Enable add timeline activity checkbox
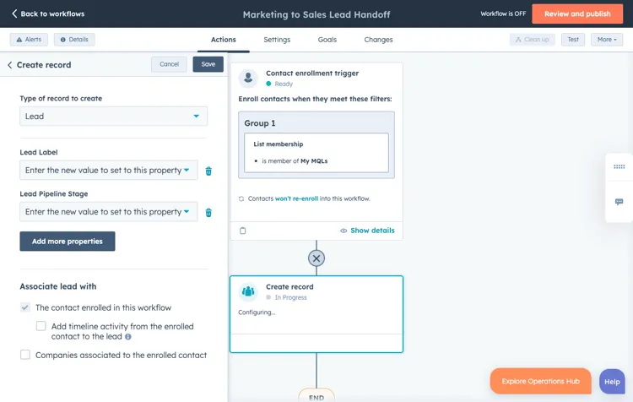 [x=41, y=326]
